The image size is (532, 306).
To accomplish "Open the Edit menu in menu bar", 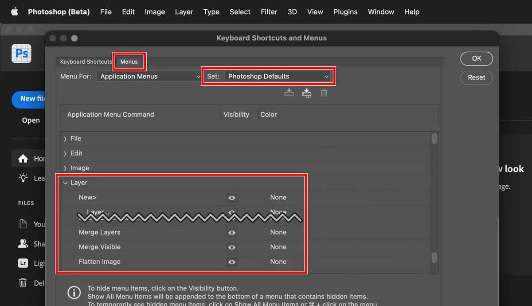I will (129, 12).
